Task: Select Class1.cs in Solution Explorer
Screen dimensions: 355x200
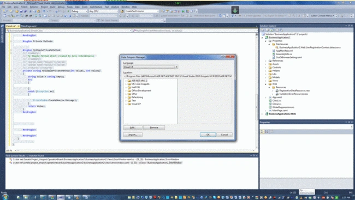Action: tap(277, 101)
